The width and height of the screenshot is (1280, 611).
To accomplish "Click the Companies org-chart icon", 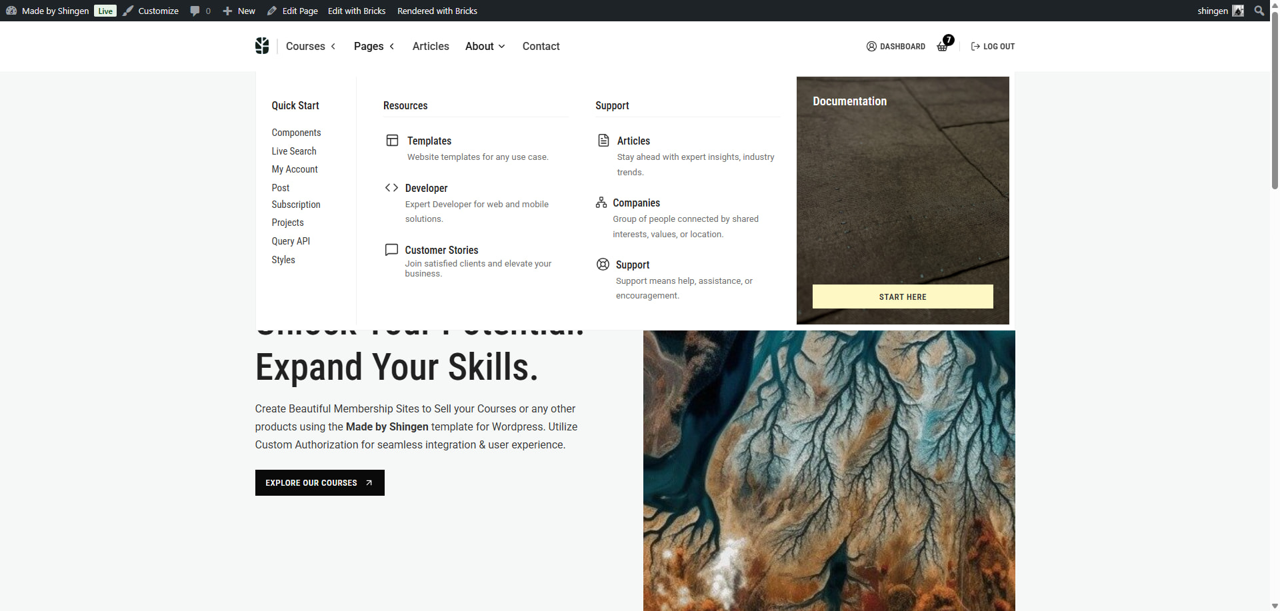I will pos(601,203).
